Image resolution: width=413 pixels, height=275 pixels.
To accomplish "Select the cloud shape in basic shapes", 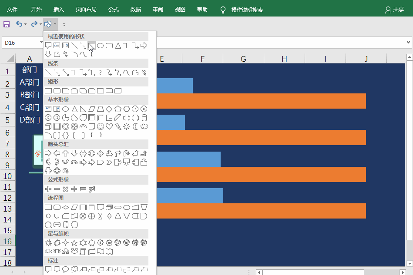I will (144, 126).
